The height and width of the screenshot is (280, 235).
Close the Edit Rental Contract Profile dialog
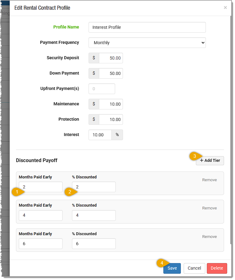coord(225,8)
